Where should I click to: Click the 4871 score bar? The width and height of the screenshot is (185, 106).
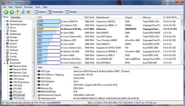[x=49, y=63]
